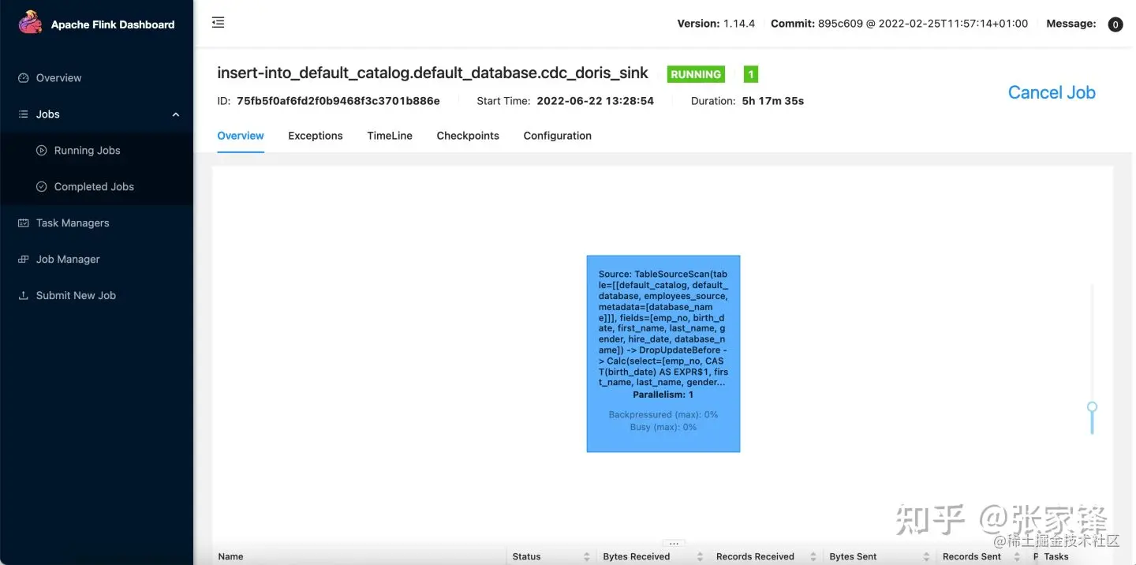Screen dimensions: 1136x565
Task: Click the Submit New Job upload icon
Action: point(23,296)
